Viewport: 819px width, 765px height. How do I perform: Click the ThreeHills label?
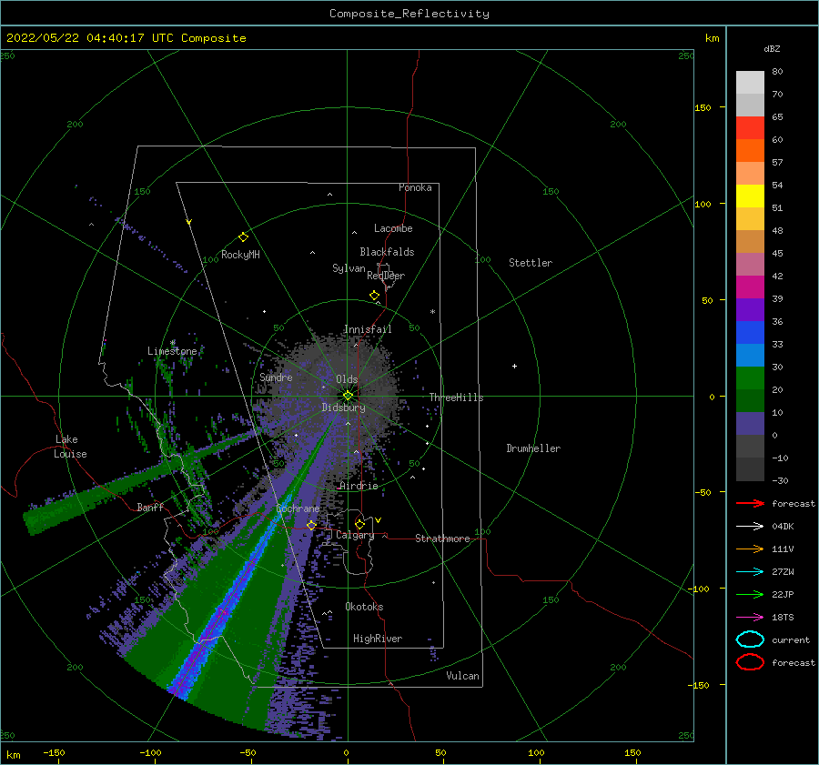coord(456,398)
